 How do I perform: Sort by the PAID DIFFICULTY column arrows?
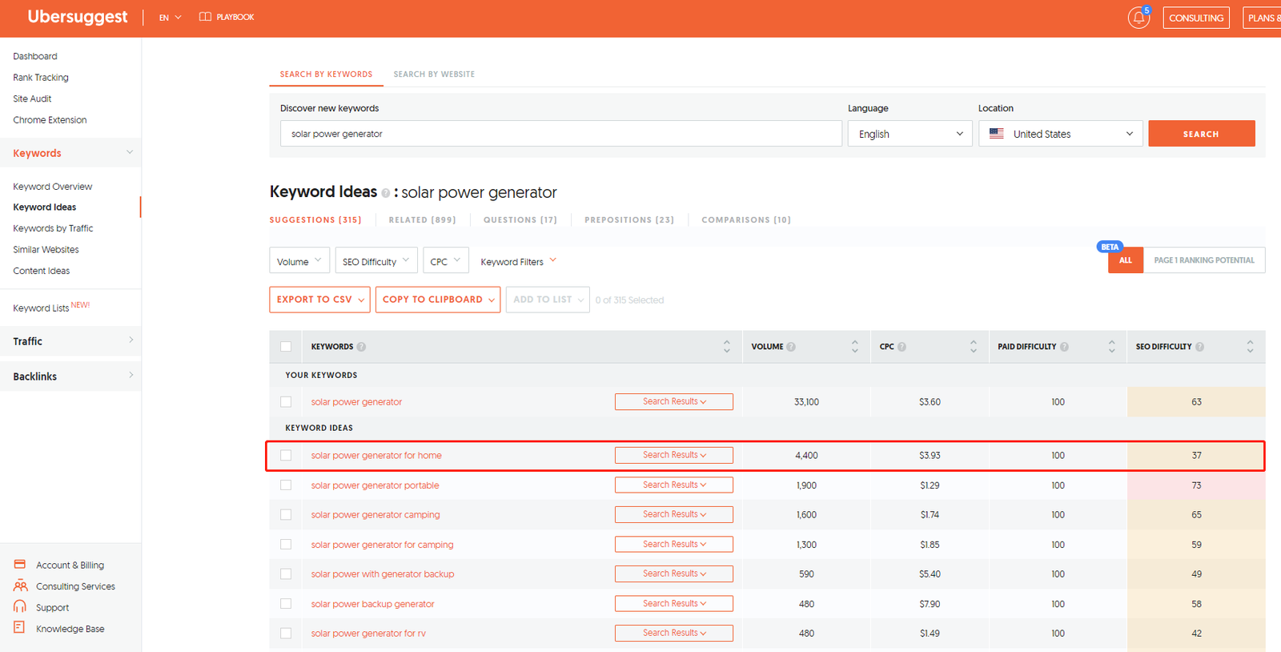click(x=1111, y=346)
